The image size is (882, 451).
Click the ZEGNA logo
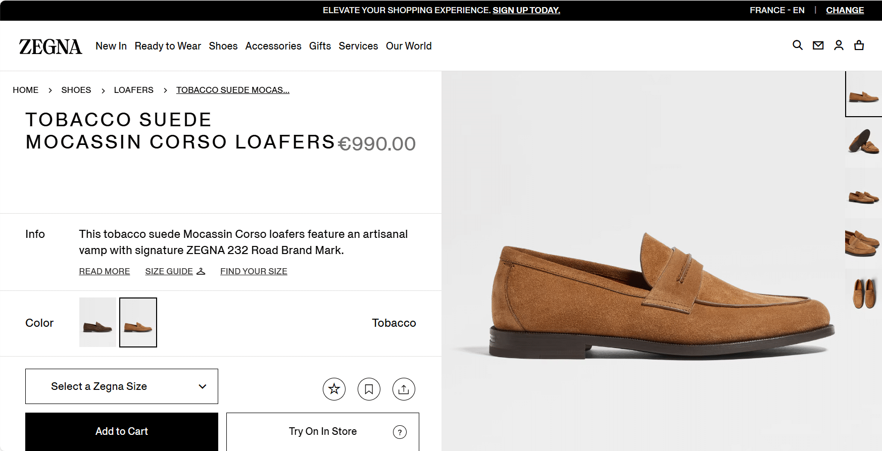click(51, 46)
